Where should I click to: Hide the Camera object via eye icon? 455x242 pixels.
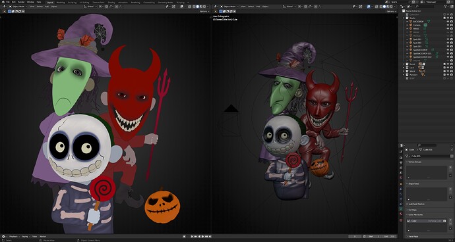coord(448,25)
